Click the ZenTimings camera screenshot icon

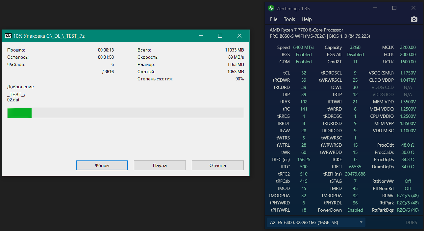tap(414, 19)
